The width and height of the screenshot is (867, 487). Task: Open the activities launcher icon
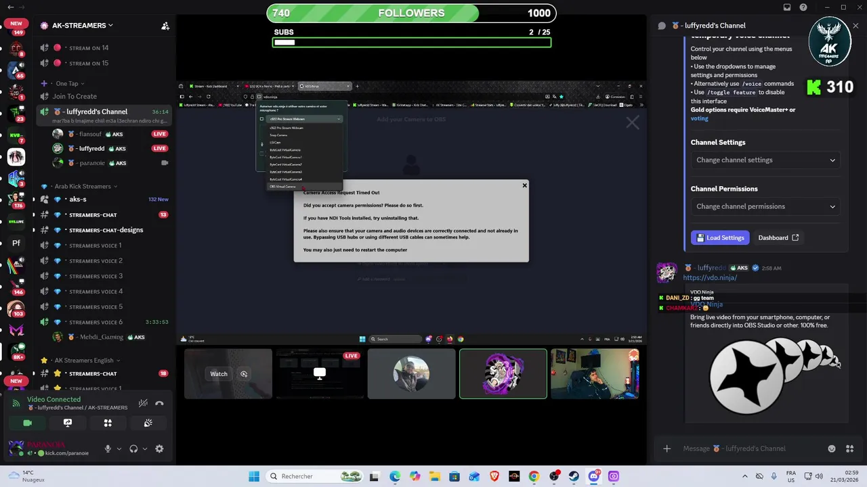click(x=108, y=423)
